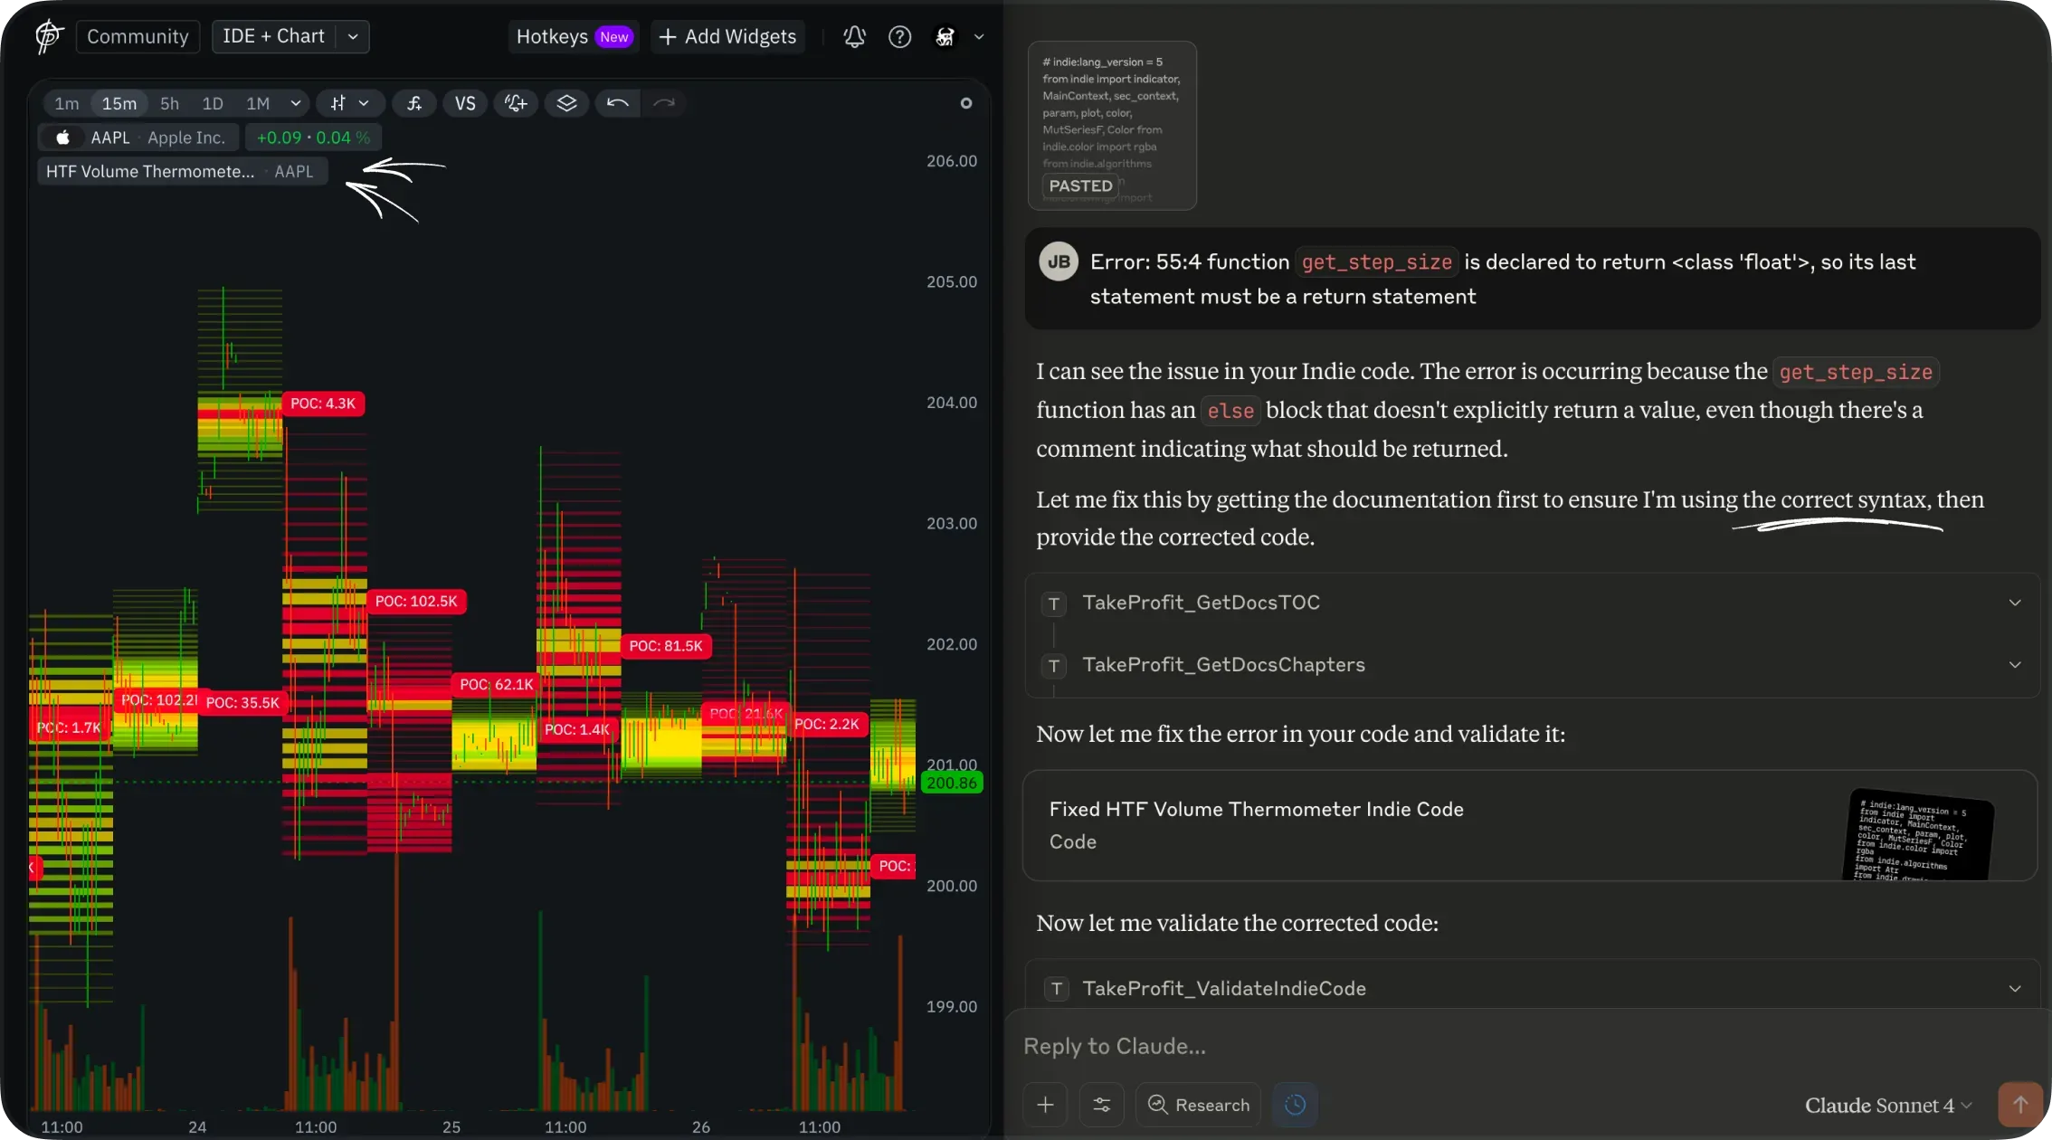Expand the account menu chevron
This screenshot has width=2052, height=1140.
click(979, 36)
